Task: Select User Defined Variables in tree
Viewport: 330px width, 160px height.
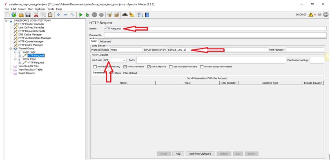Action: 31,27
